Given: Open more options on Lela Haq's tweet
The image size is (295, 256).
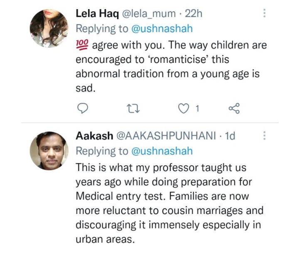Looking at the screenshot, I should tap(264, 13).
